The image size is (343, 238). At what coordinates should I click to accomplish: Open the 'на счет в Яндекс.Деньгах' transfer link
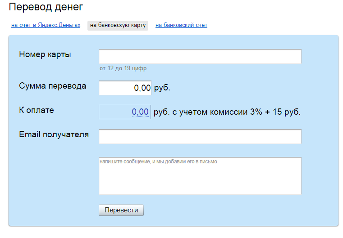pos(46,25)
